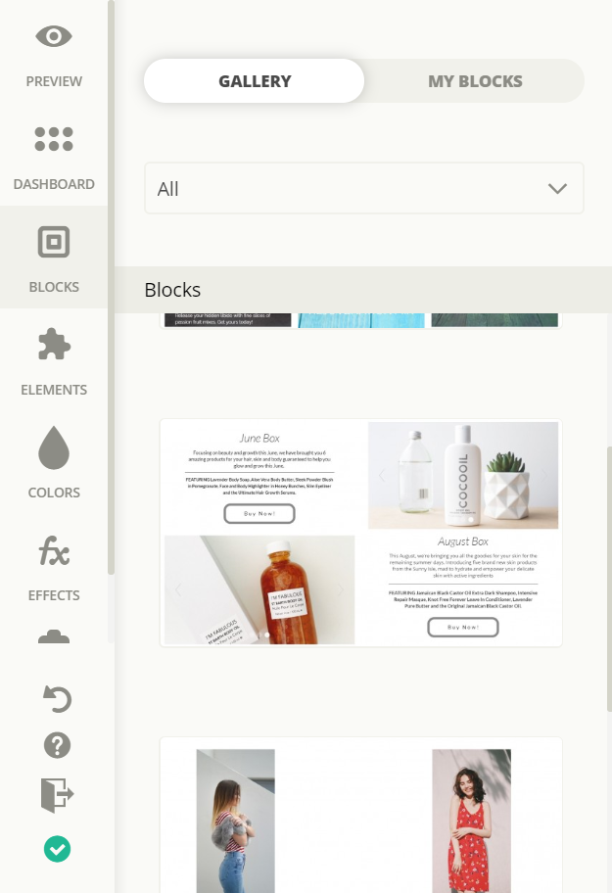Open the Effects fx icon

click(x=54, y=550)
